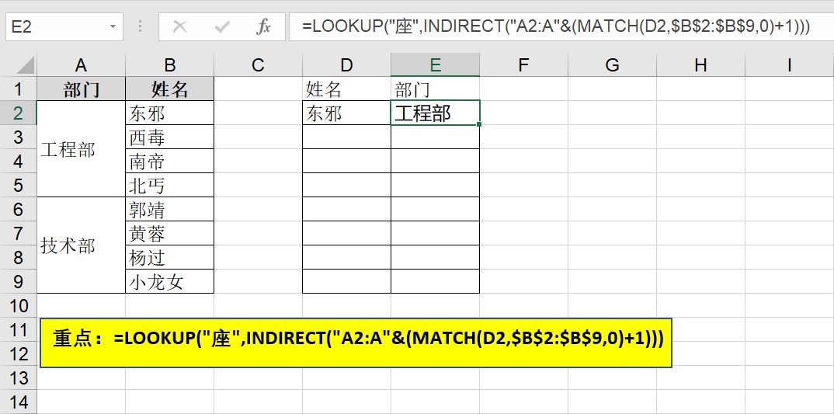Screen dimensions: 834x414
Task: Select column B header
Action: pos(169,65)
